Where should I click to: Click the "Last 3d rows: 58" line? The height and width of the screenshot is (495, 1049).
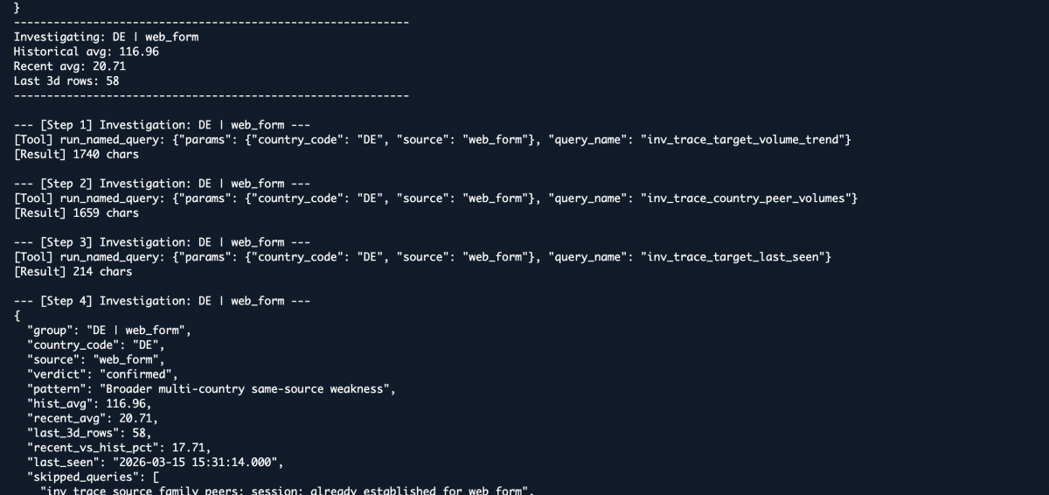click(66, 81)
